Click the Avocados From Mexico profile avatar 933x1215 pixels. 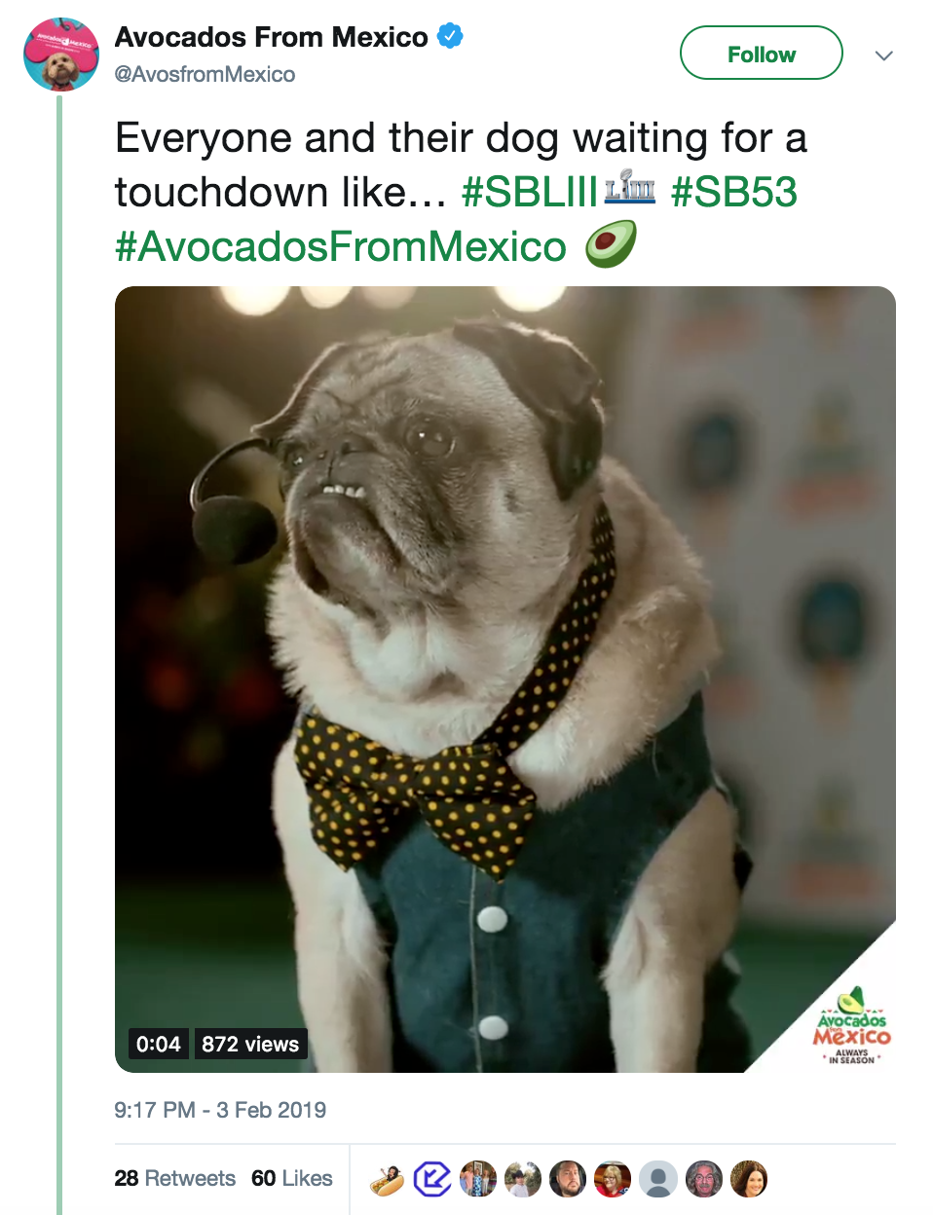pos(61,55)
